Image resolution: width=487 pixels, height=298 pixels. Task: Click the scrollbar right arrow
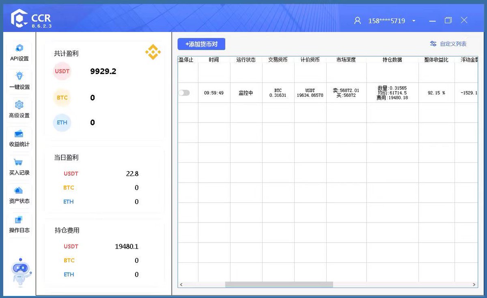[x=474, y=285]
